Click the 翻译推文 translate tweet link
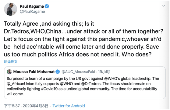 pyautogui.click(x=11, y=62)
